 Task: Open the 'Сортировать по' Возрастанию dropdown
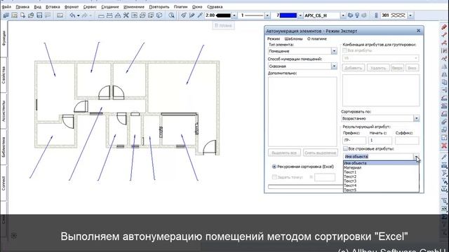coord(416,118)
